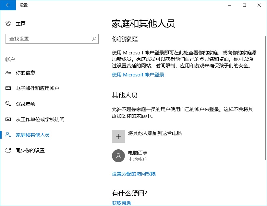The width and height of the screenshot is (267, 206).
Task: Click the 使用 Microsoft 帐户登录 link
Action: click(138, 74)
